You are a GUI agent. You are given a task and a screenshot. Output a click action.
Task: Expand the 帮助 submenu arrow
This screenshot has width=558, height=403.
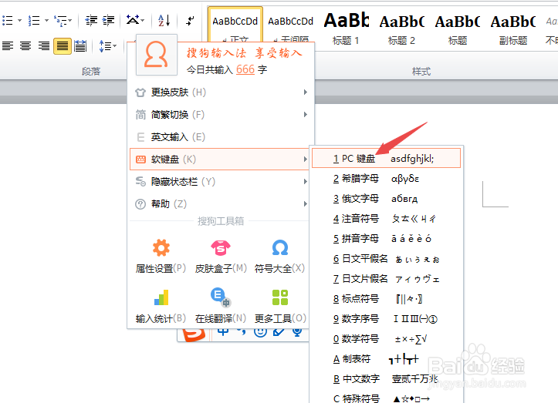[x=306, y=204]
